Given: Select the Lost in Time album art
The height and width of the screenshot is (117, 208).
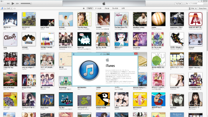Looking at the screenshot, I should tap(47, 22).
